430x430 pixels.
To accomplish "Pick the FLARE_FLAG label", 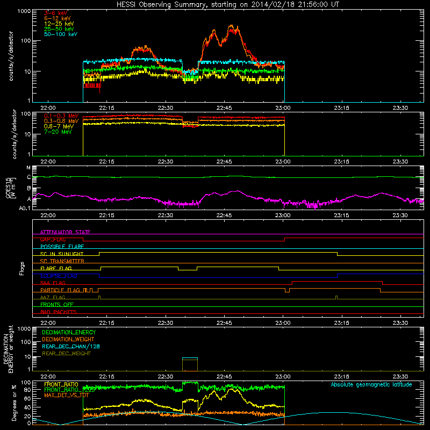I will click(56, 268).
